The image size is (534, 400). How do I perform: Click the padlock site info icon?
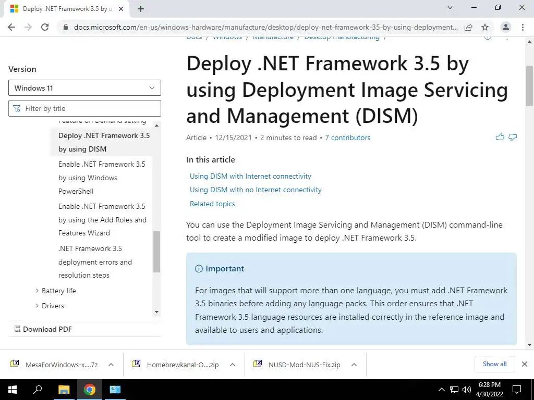point(66,27)
